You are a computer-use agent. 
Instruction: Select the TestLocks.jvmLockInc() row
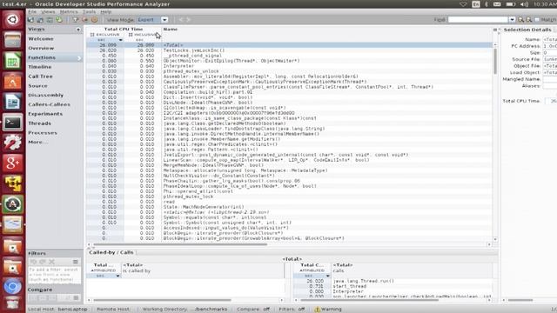[289, 50]
